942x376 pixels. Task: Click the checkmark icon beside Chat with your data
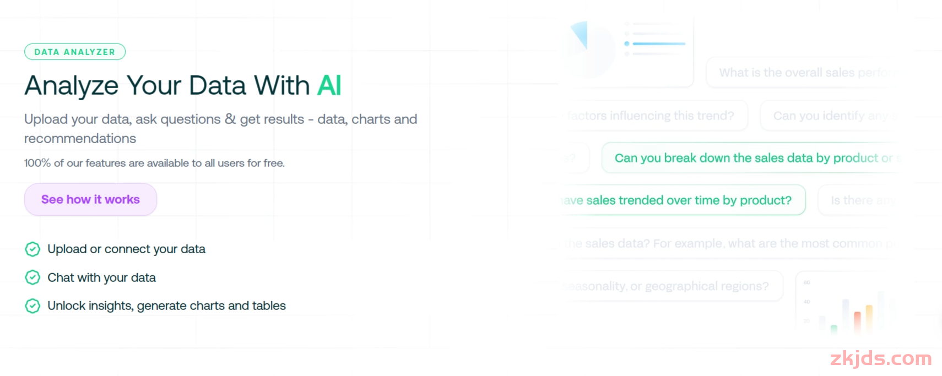(x=33, y=277)
